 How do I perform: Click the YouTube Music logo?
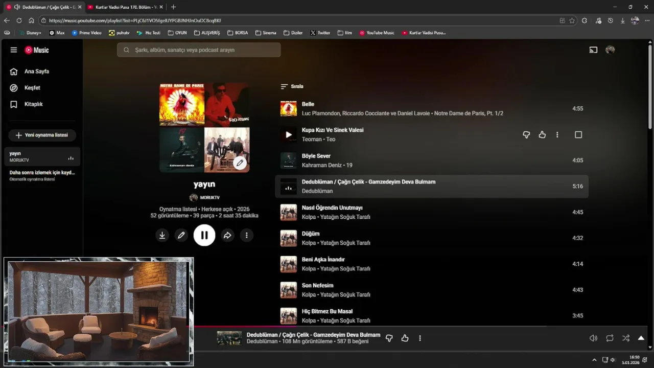37,50
